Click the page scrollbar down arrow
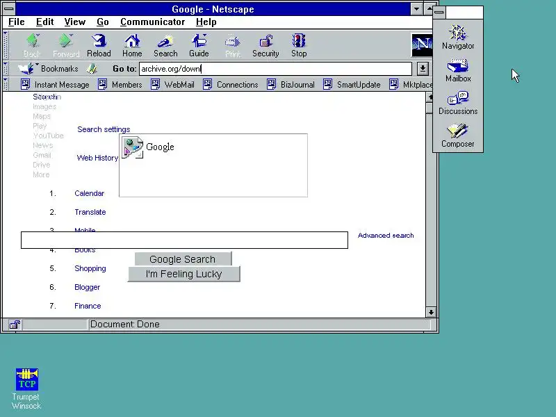The width and height of the screenshot is (556, 417). pos(430,312)
